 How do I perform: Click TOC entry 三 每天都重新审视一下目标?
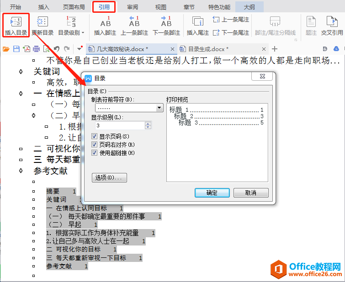[94, 258]
